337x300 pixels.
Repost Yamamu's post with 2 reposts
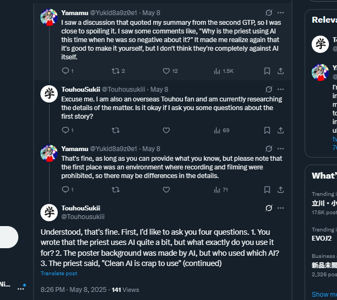point(118,71)
